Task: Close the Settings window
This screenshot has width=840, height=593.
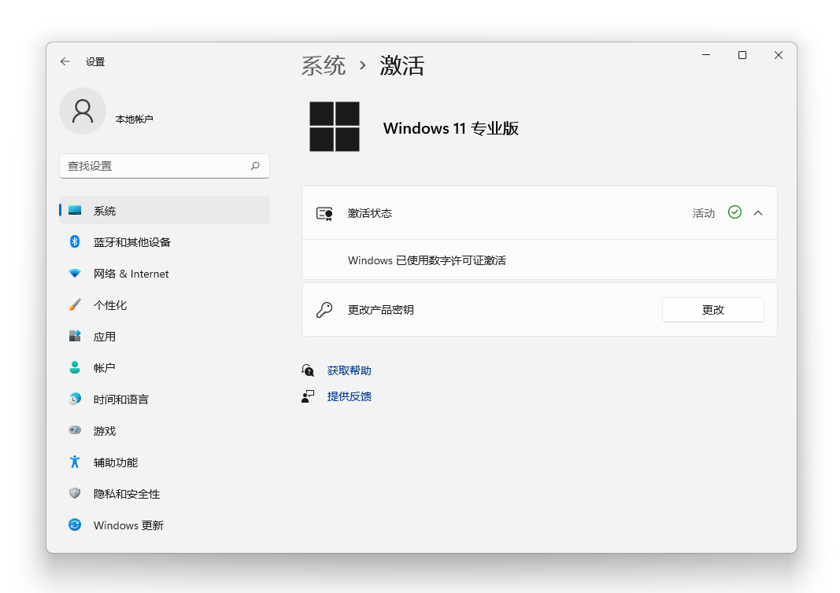Action: pyautogui.click(x=779, y=55)
